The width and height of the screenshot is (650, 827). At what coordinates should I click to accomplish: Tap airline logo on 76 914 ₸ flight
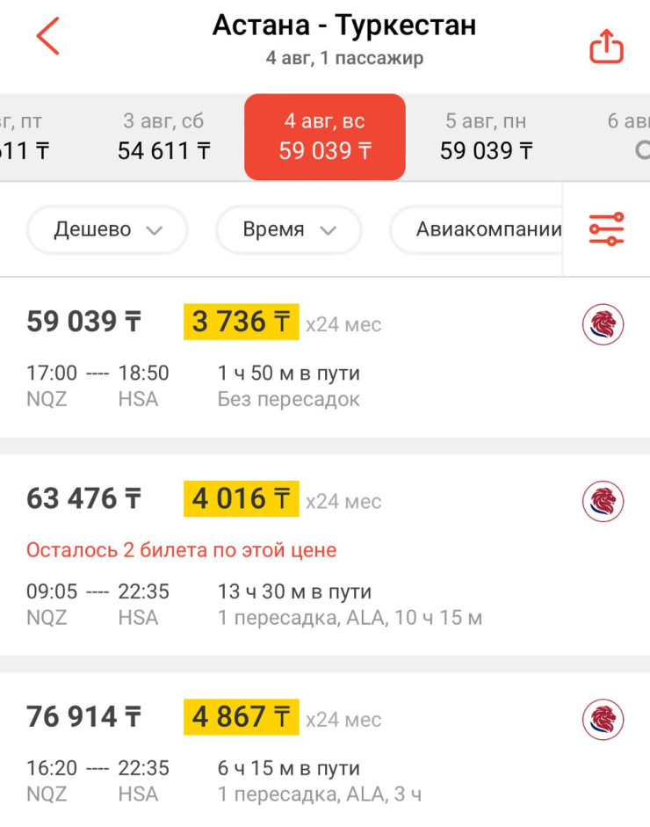(x=603, y=720)
